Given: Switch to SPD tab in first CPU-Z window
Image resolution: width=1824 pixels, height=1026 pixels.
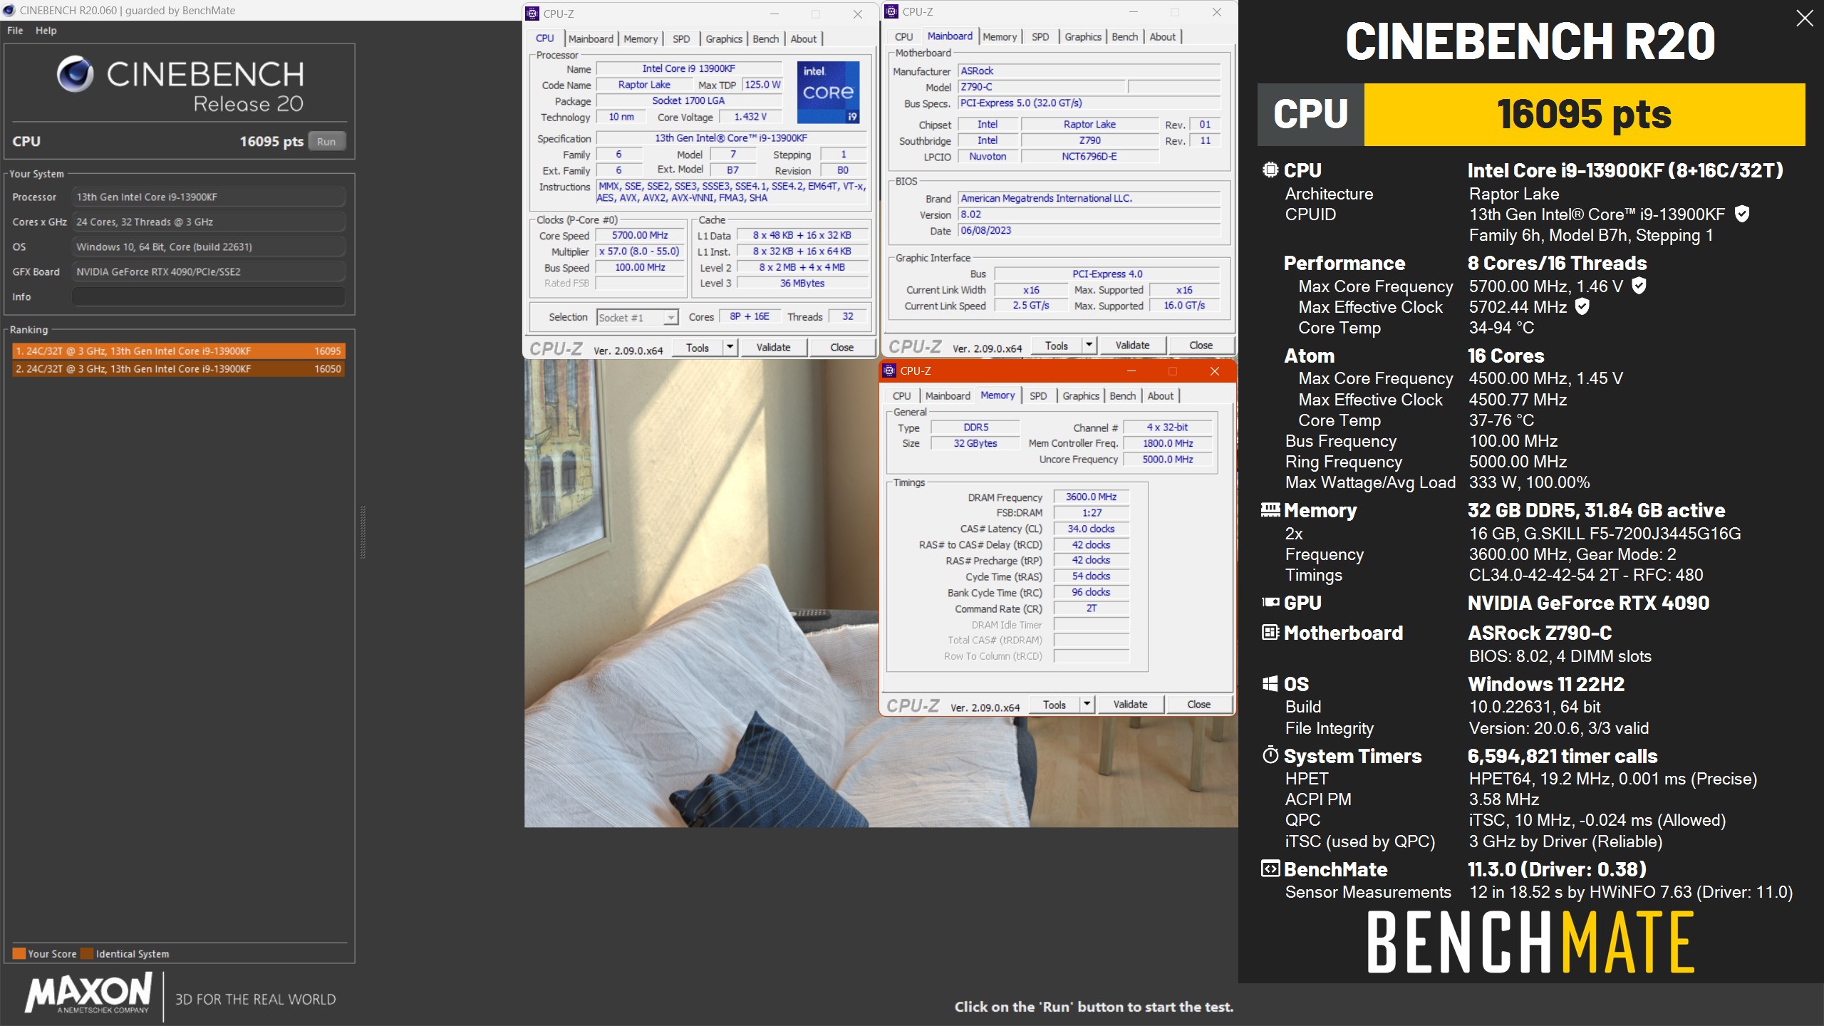Looking at the screenshot, I should tap(681, 38).
